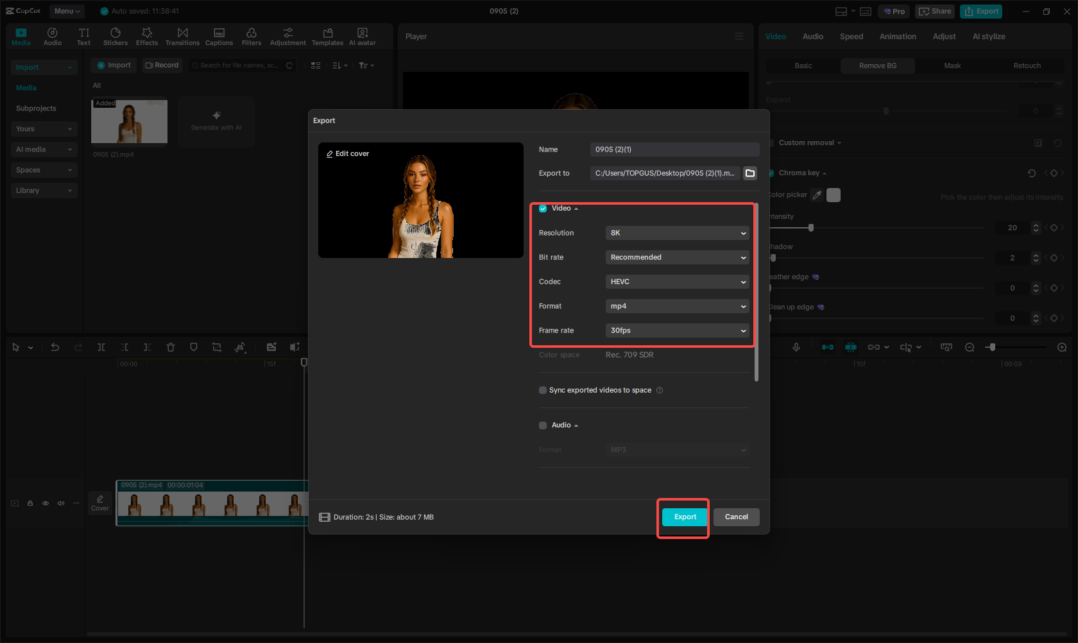Image resolution: width=1078 pixels, height=643 pixels.
Task: Click the Export button in the dialog
Action: point(684,517)
